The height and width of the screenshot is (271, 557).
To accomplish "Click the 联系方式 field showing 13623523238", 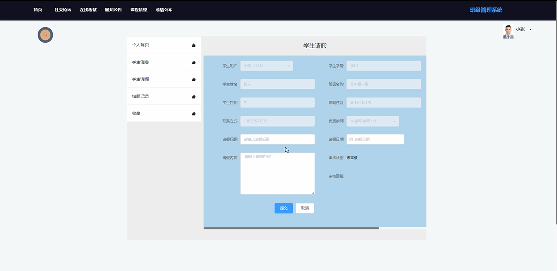I will (x=277, y=121).
